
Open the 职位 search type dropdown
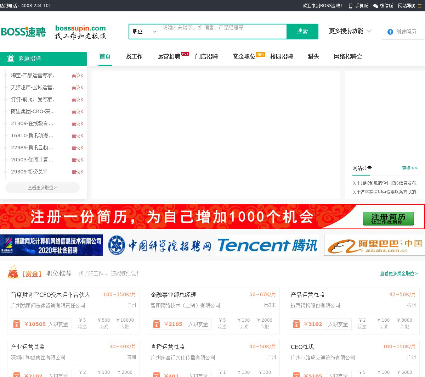click(x=144, y=32)
